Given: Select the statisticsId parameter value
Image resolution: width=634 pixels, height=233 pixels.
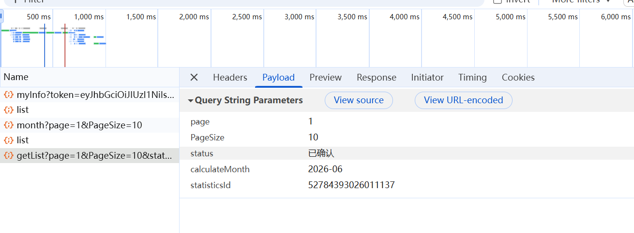Looking at the screenshot, I should pyautogui.click(x=351, y=185).
